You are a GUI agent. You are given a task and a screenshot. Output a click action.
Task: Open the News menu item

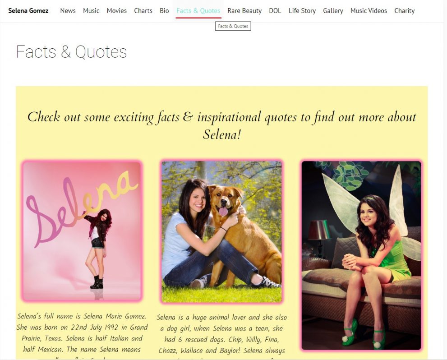point(68,11)
